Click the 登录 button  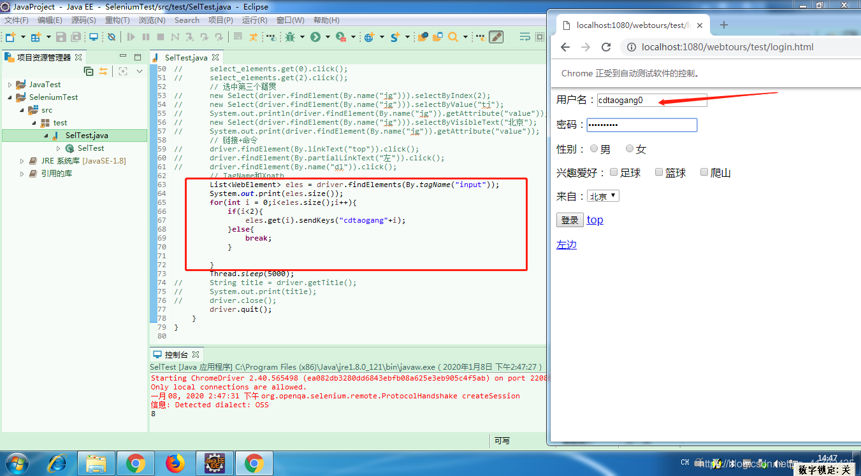coord(570,220)
